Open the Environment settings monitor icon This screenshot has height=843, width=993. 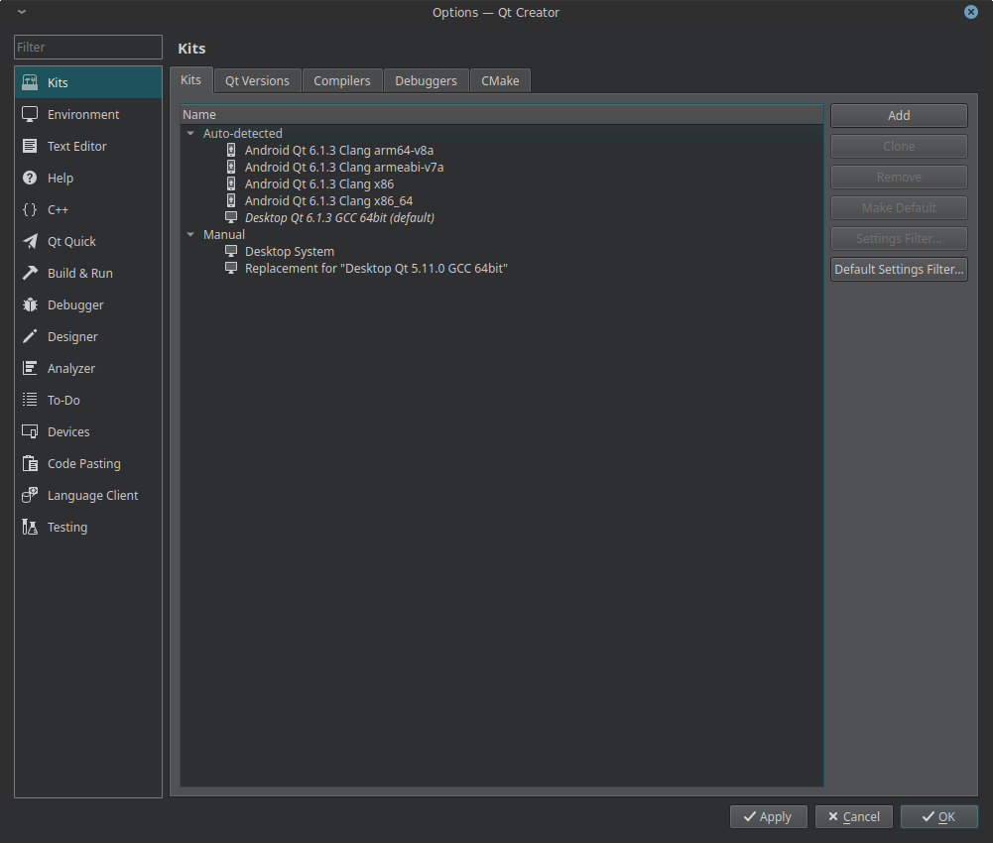(x=30, y=114)
